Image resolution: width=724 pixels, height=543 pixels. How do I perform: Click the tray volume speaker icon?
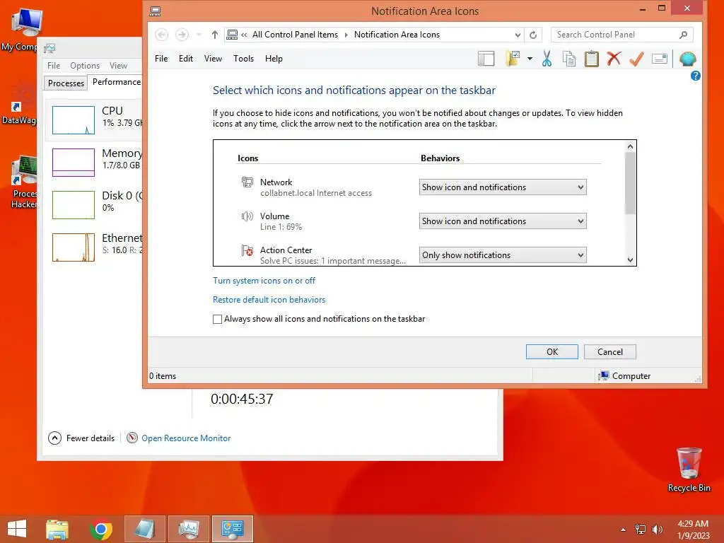coord(657,530)
